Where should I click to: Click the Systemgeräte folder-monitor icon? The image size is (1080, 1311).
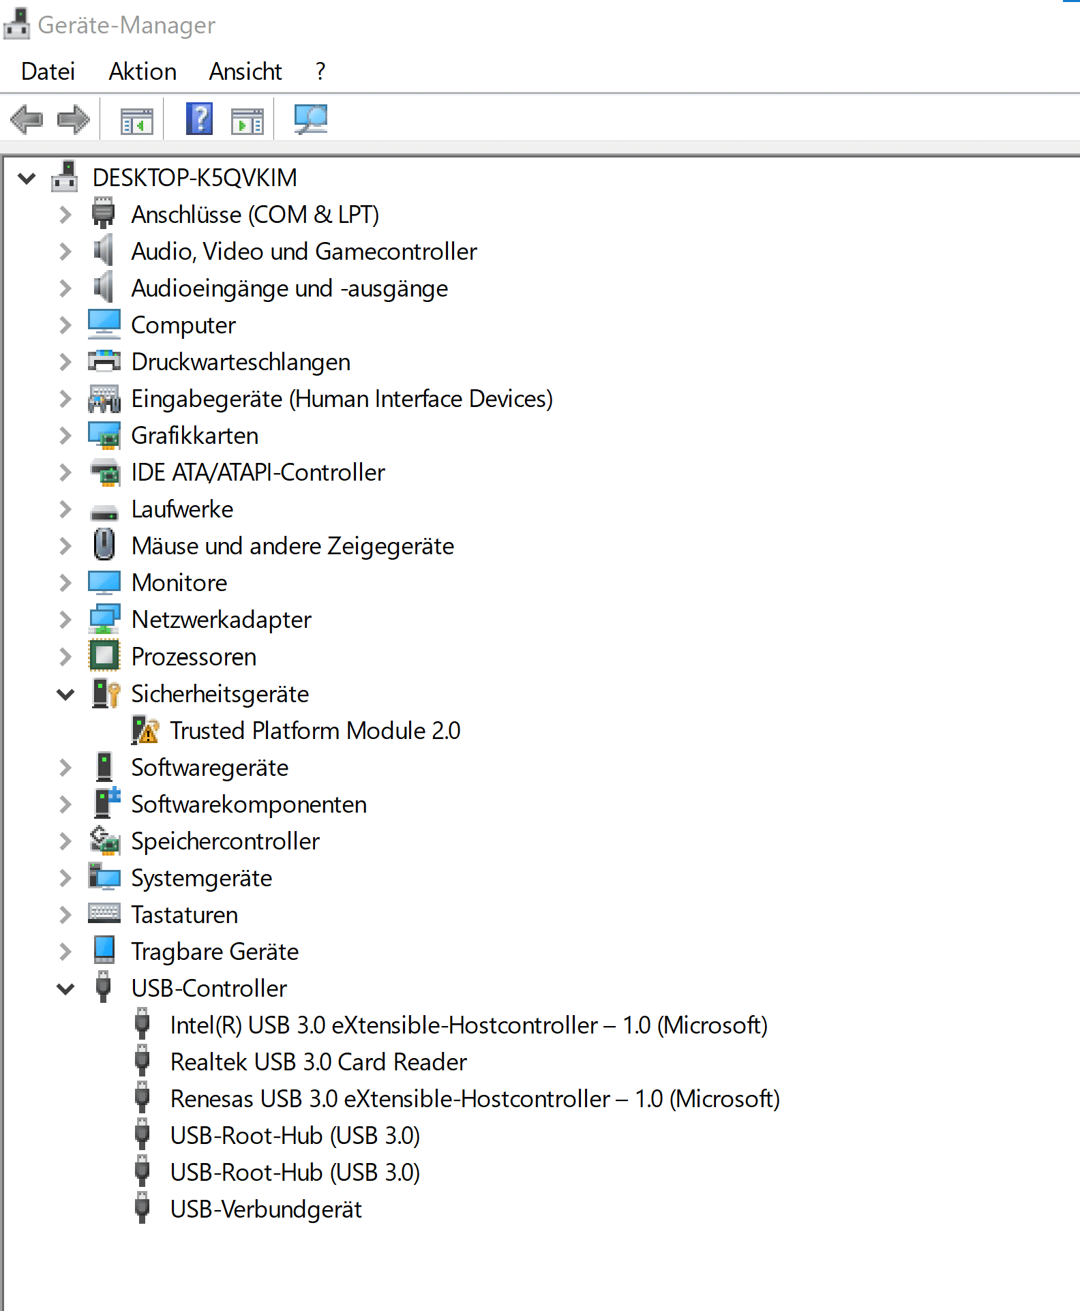click(104, 877)
